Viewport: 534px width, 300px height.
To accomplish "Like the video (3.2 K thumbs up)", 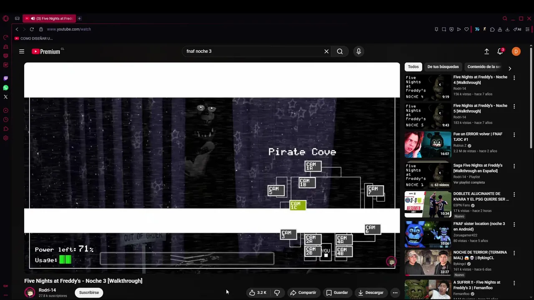I will coord(258,292).
